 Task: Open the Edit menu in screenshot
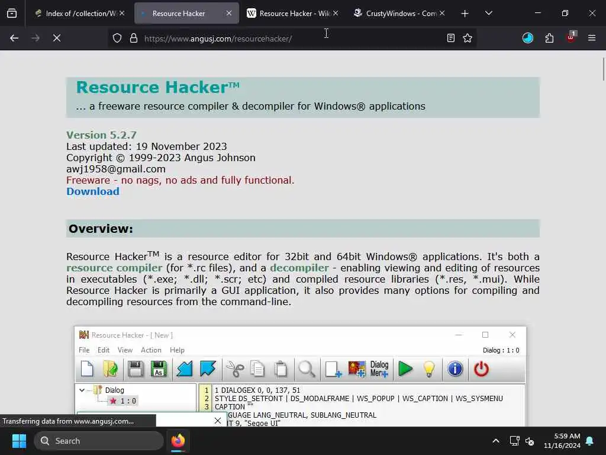(x=104, y=350)
